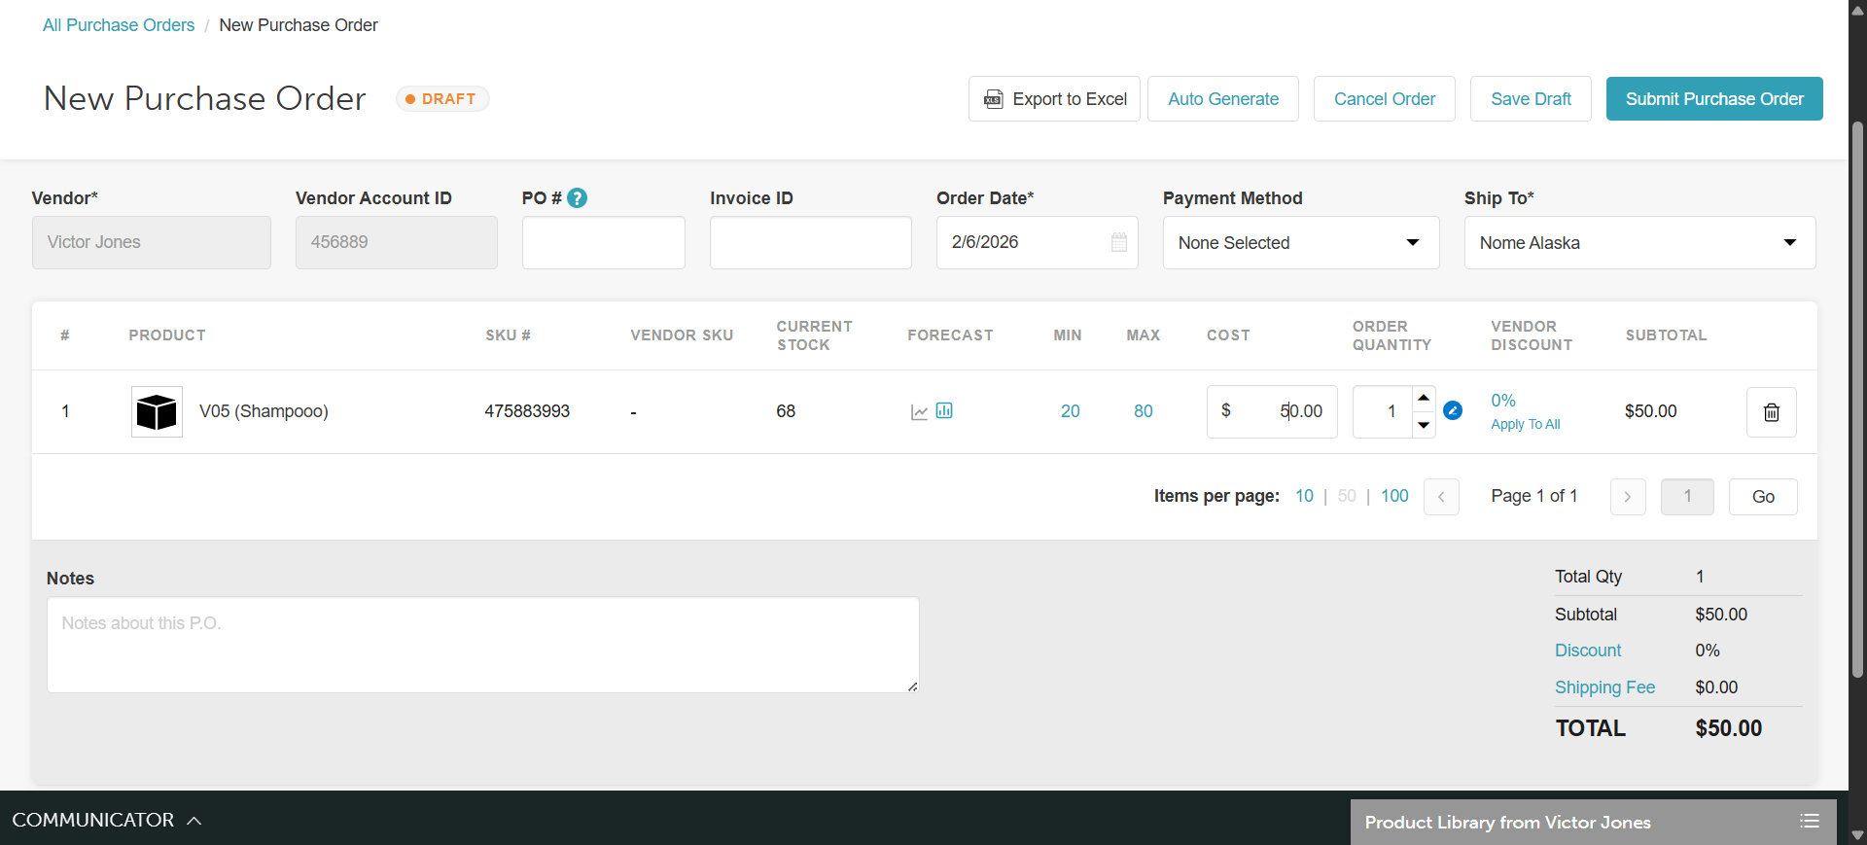
Task: Click the Discount link in totals
Action: coord(1588,651)
